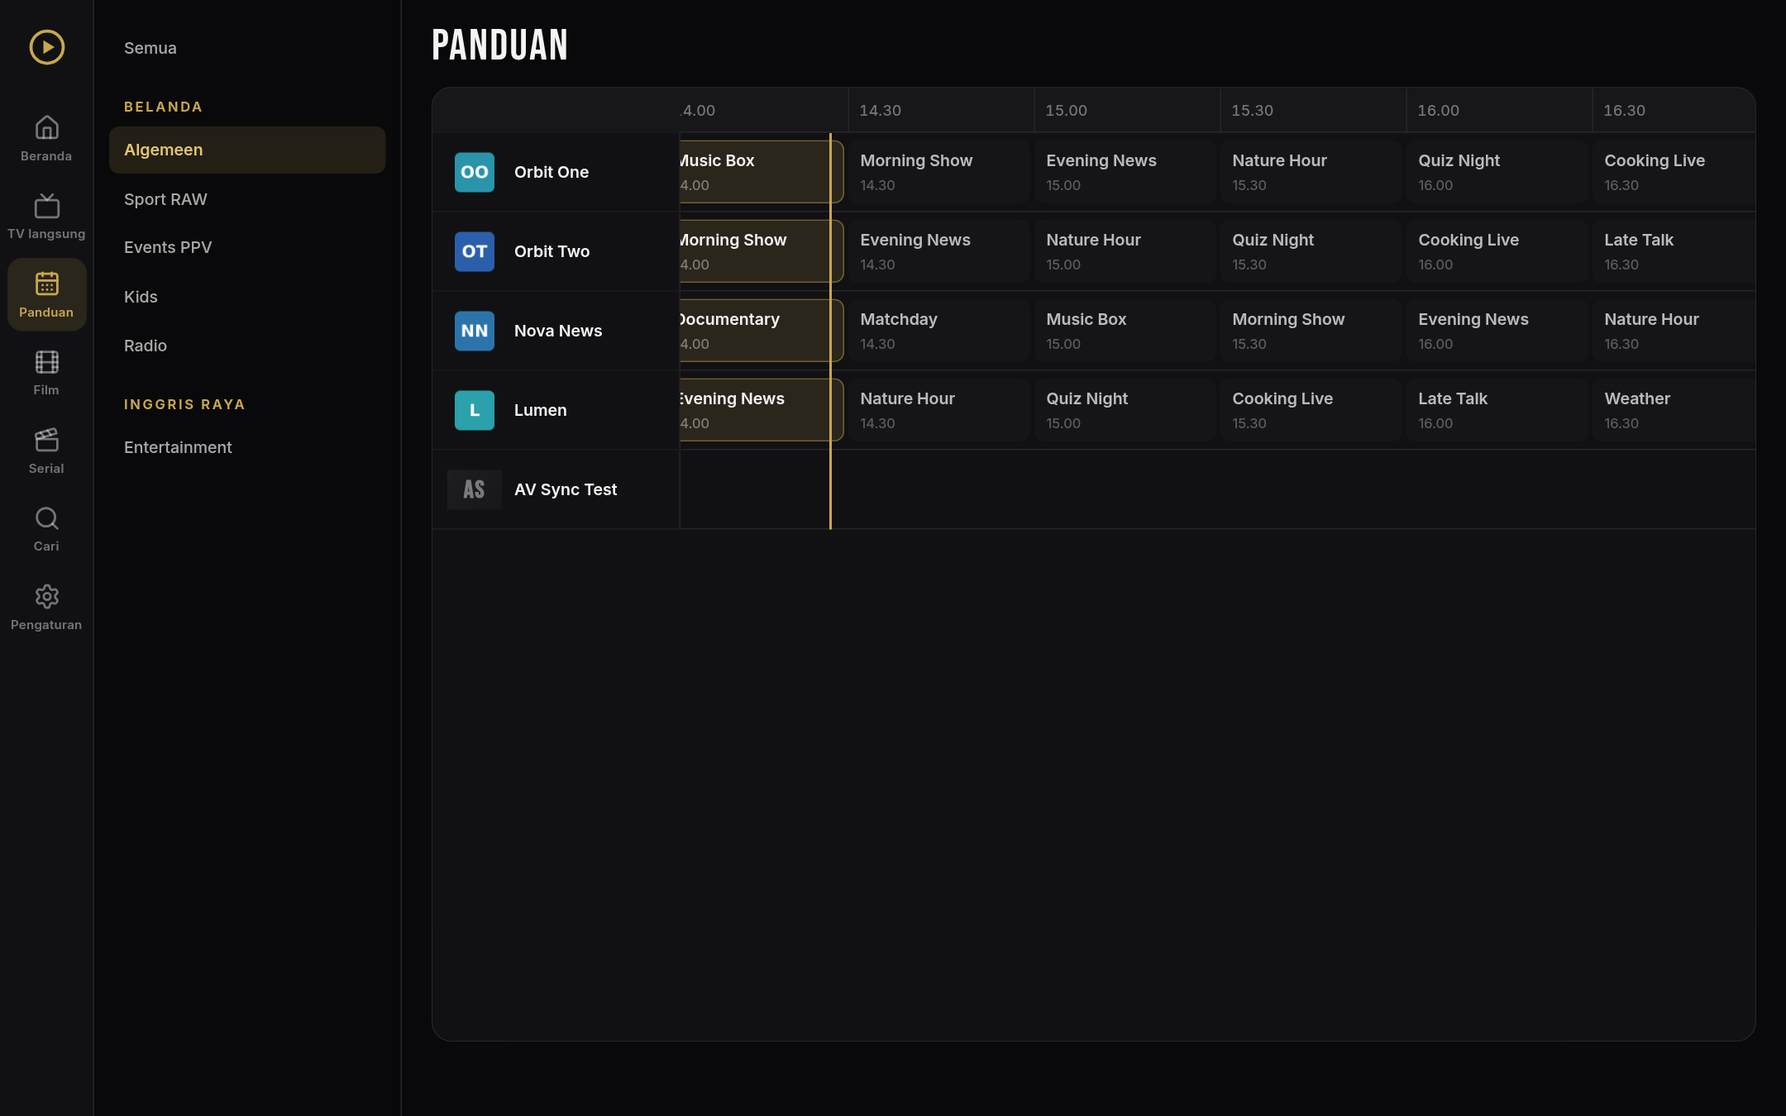Open Evening News 14.30 on Orbit Two
Viewport: 1786px width, 1116px height.
938,251
